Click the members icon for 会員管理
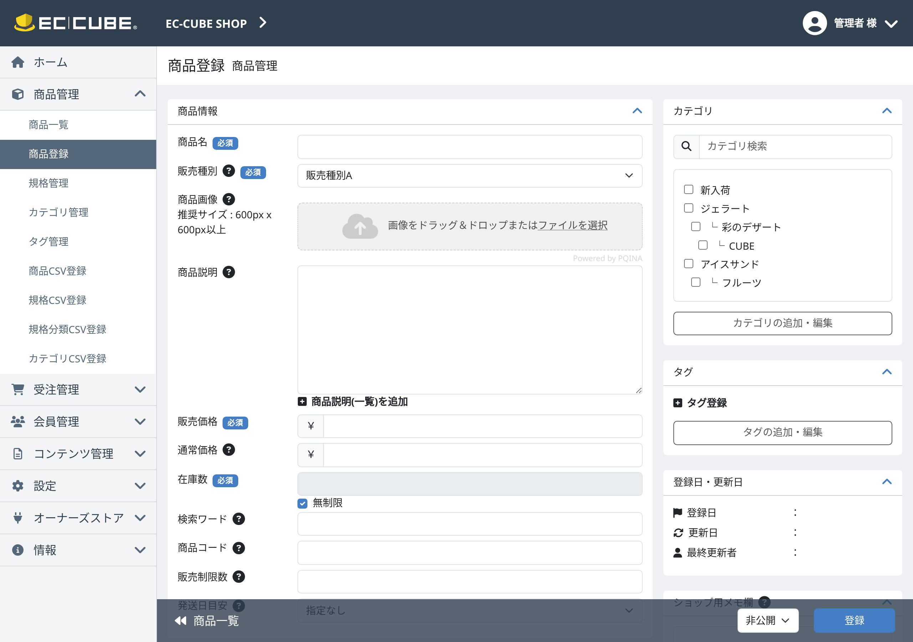 [18, 422]
